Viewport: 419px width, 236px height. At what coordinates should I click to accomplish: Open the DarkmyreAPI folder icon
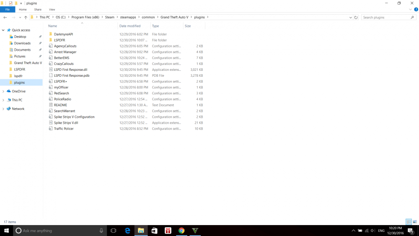(x=51, y=34)
